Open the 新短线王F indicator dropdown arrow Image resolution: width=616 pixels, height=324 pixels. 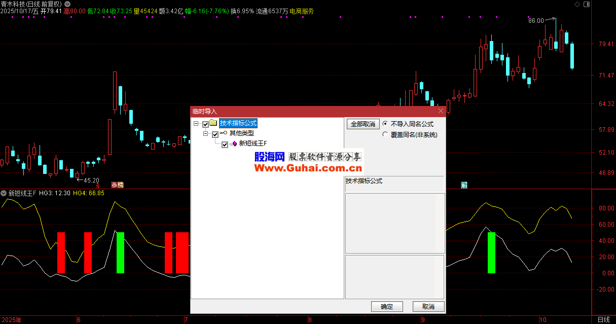point(4,193)
